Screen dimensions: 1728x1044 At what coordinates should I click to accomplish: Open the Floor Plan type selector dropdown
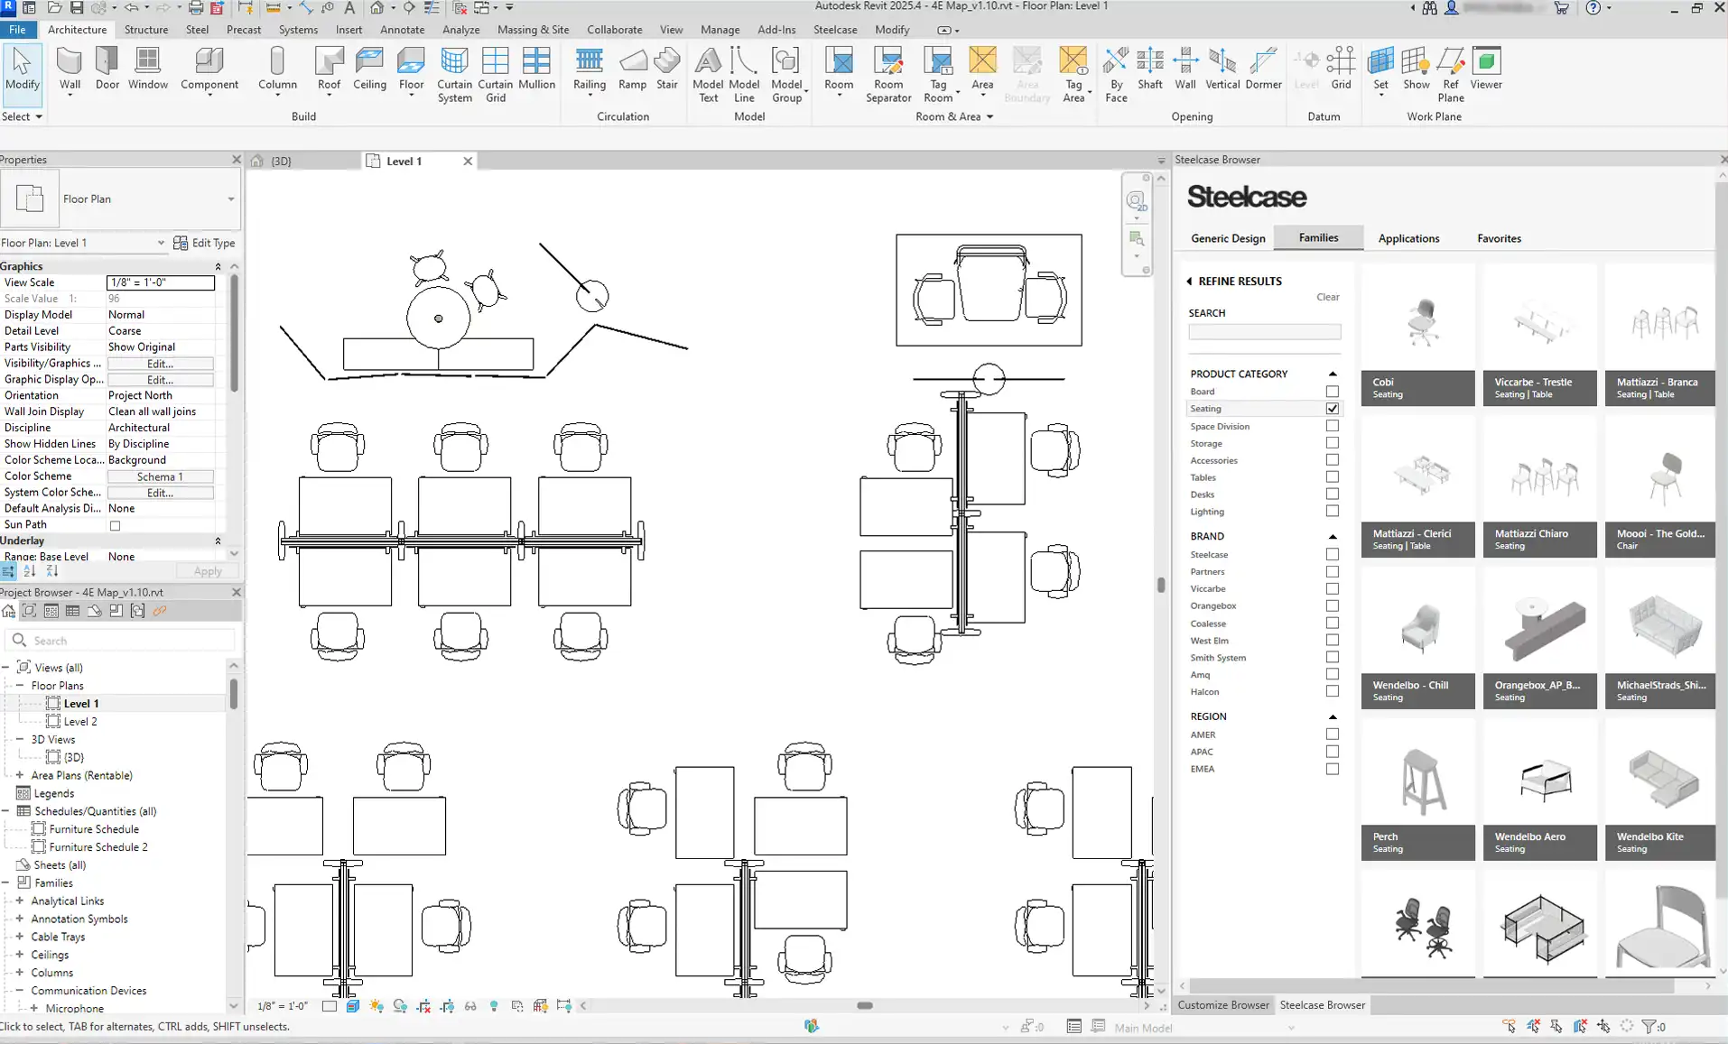tap(230, 199)
